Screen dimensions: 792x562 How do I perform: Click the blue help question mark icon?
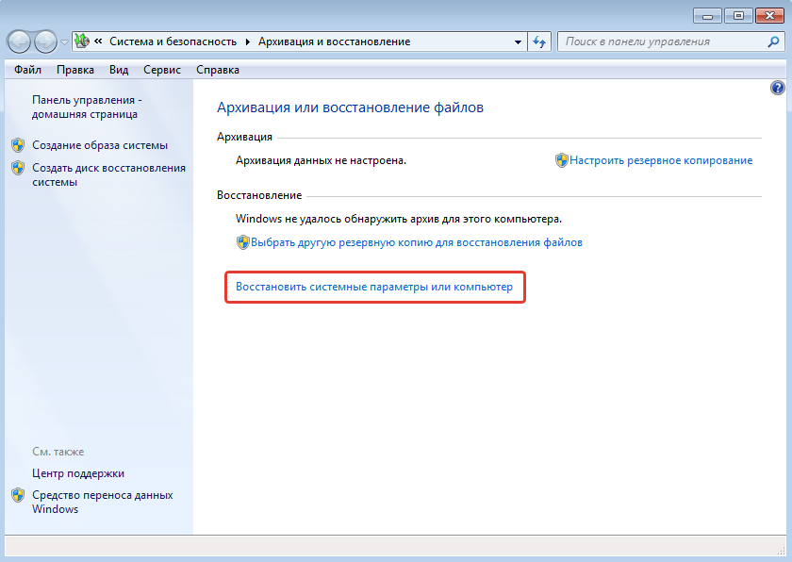point(777,88)
